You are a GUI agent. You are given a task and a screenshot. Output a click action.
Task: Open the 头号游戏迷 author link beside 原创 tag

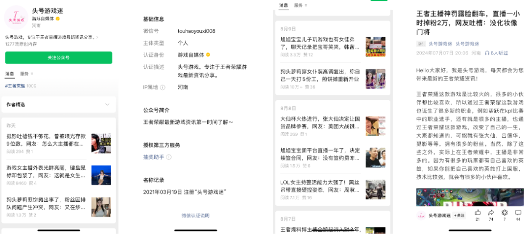(440, 44)
